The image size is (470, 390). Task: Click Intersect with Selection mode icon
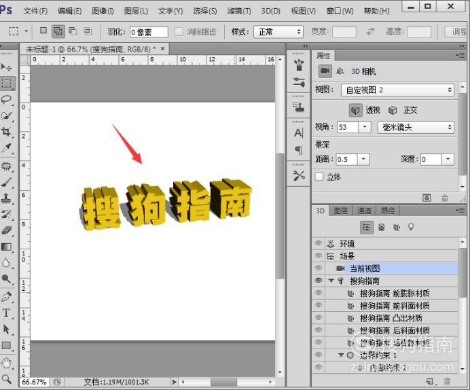(x=88, y=31)
